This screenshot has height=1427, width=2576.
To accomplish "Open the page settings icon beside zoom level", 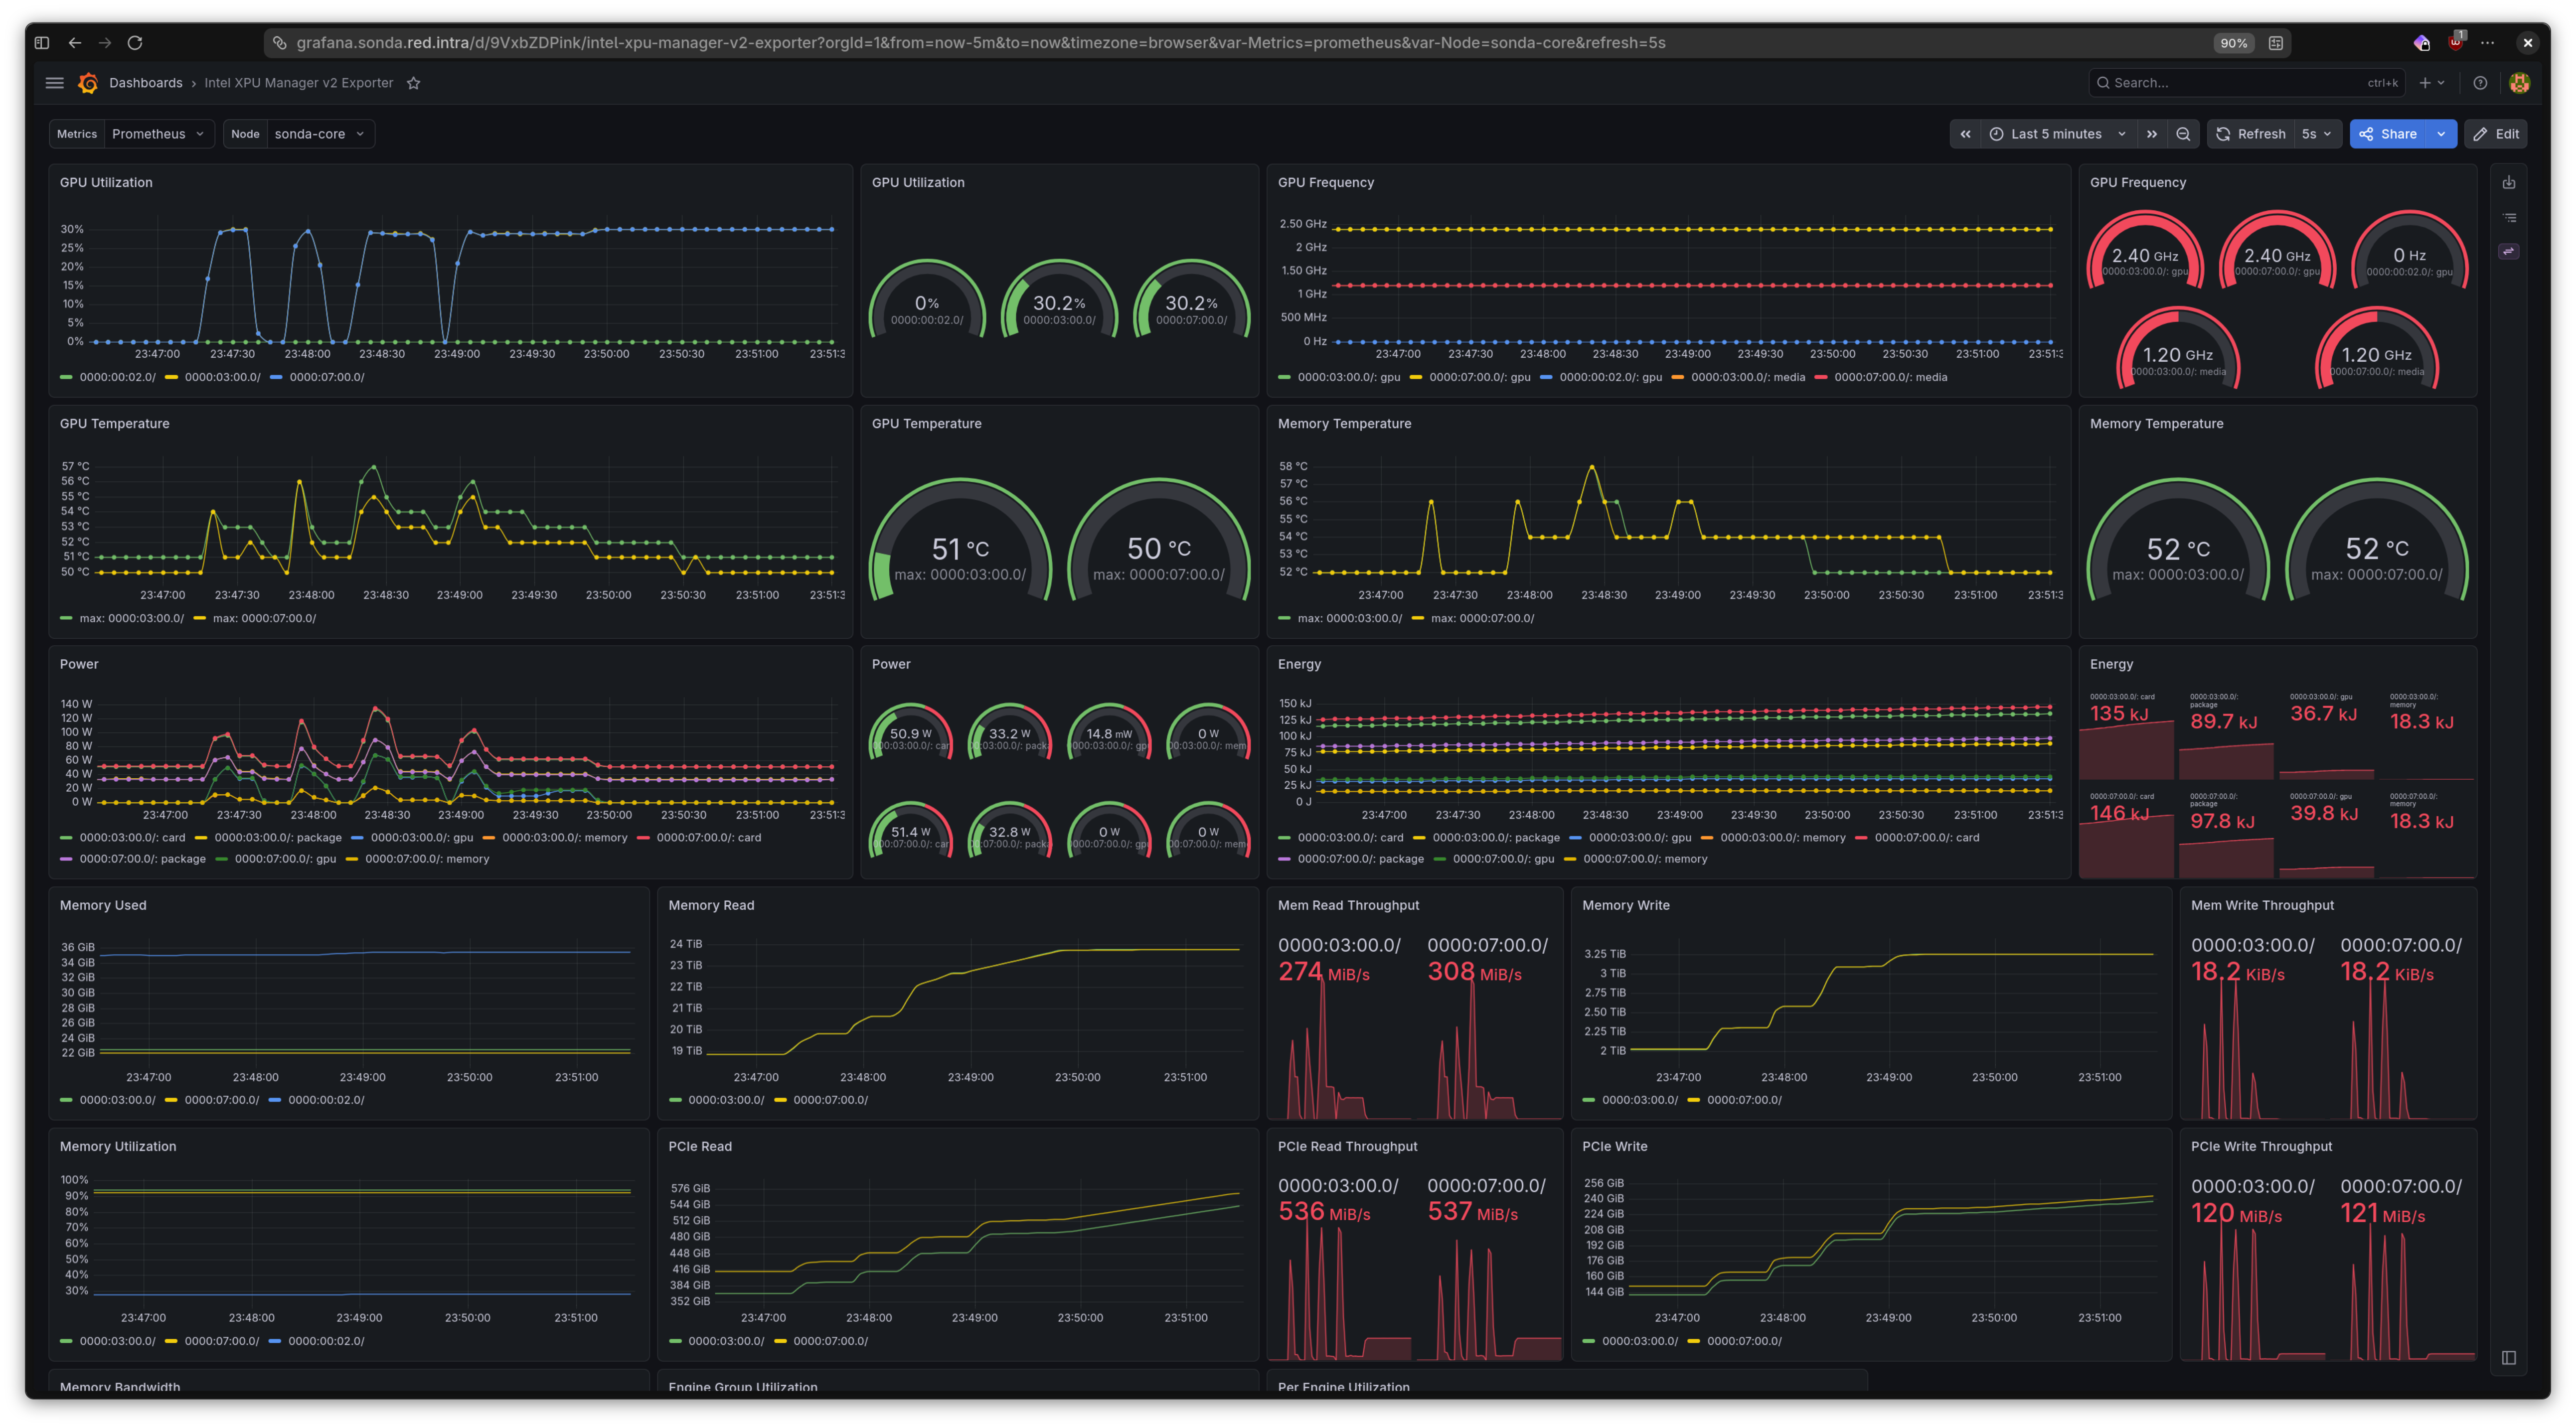I will pyautogui.click(x=2275, y=43).
